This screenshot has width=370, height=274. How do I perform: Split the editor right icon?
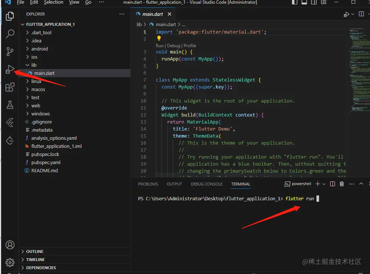[361, 14]
